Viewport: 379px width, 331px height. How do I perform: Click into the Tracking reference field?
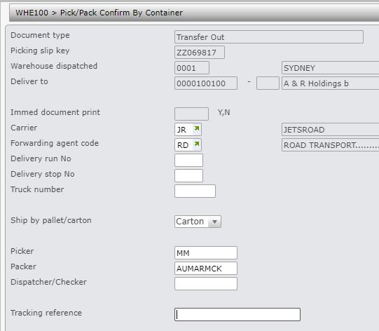coord(237,314)
